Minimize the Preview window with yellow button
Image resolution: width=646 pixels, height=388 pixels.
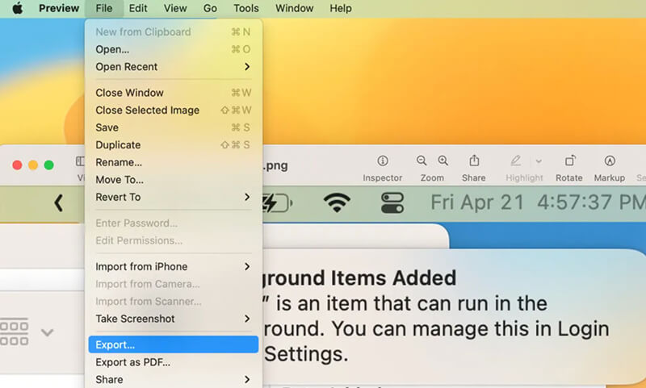pos(33,165)
